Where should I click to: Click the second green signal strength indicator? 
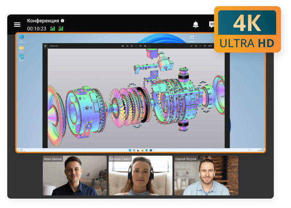(x=61, y=29)
